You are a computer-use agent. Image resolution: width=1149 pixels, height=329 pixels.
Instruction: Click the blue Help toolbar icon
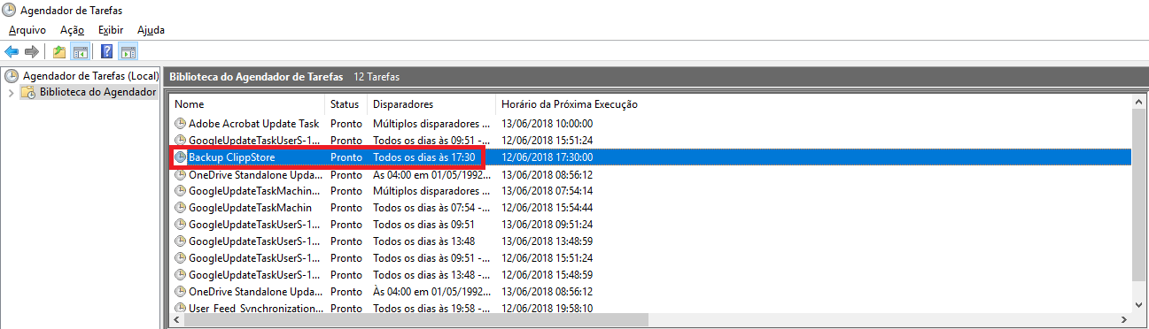click(106, 51)
